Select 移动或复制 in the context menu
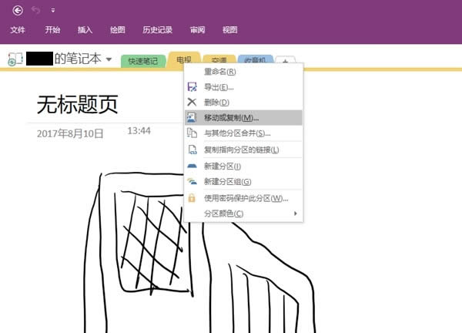Image resolution: width=462 pixels, height=333 pixels. tap(231, 118)
